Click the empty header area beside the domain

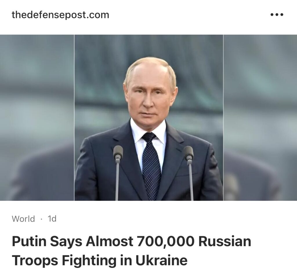click(x=189, y=15)
